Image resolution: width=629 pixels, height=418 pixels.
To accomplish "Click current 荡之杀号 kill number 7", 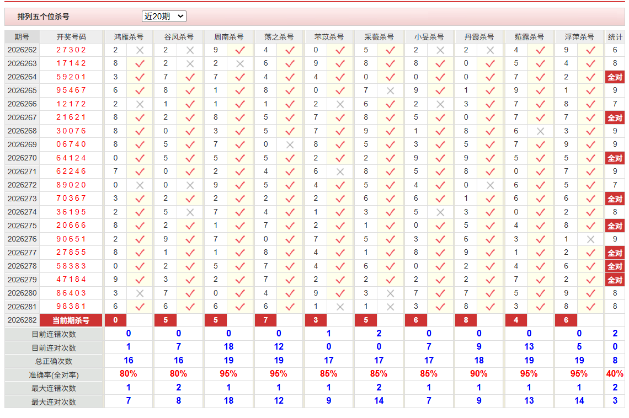I will 265,320.
